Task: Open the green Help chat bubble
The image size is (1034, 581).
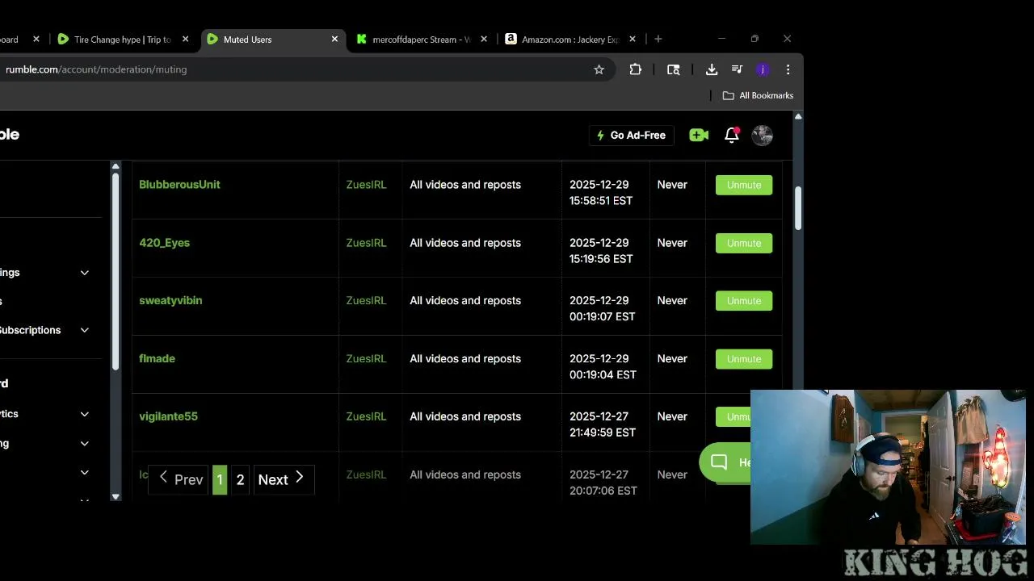Action: pyautogui.click(x=725, y=462)
